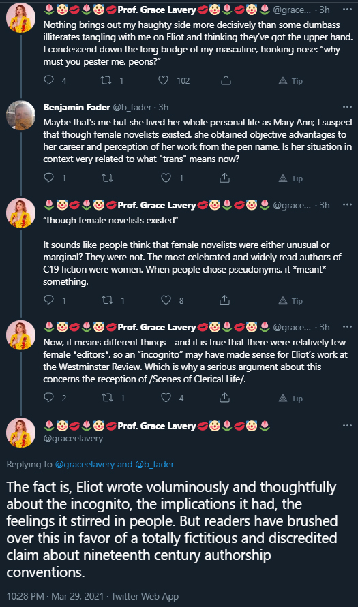Viewport: 358px width, 607px height.
Task: Open more options on the main tweet
Action: 348,425
